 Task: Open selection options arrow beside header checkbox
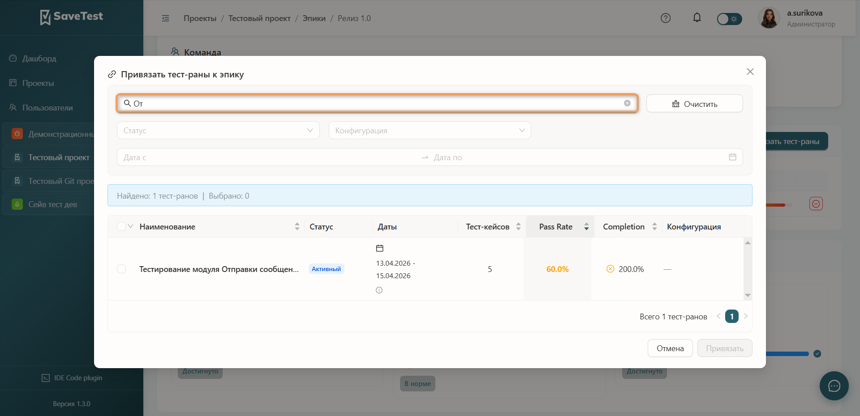pyautogui.click(x=131, y=226)
